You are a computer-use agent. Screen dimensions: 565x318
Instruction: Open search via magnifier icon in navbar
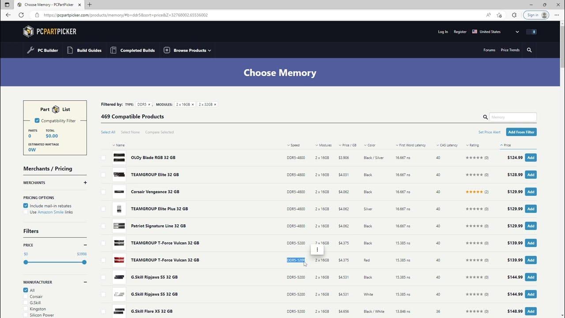(529, 50)
